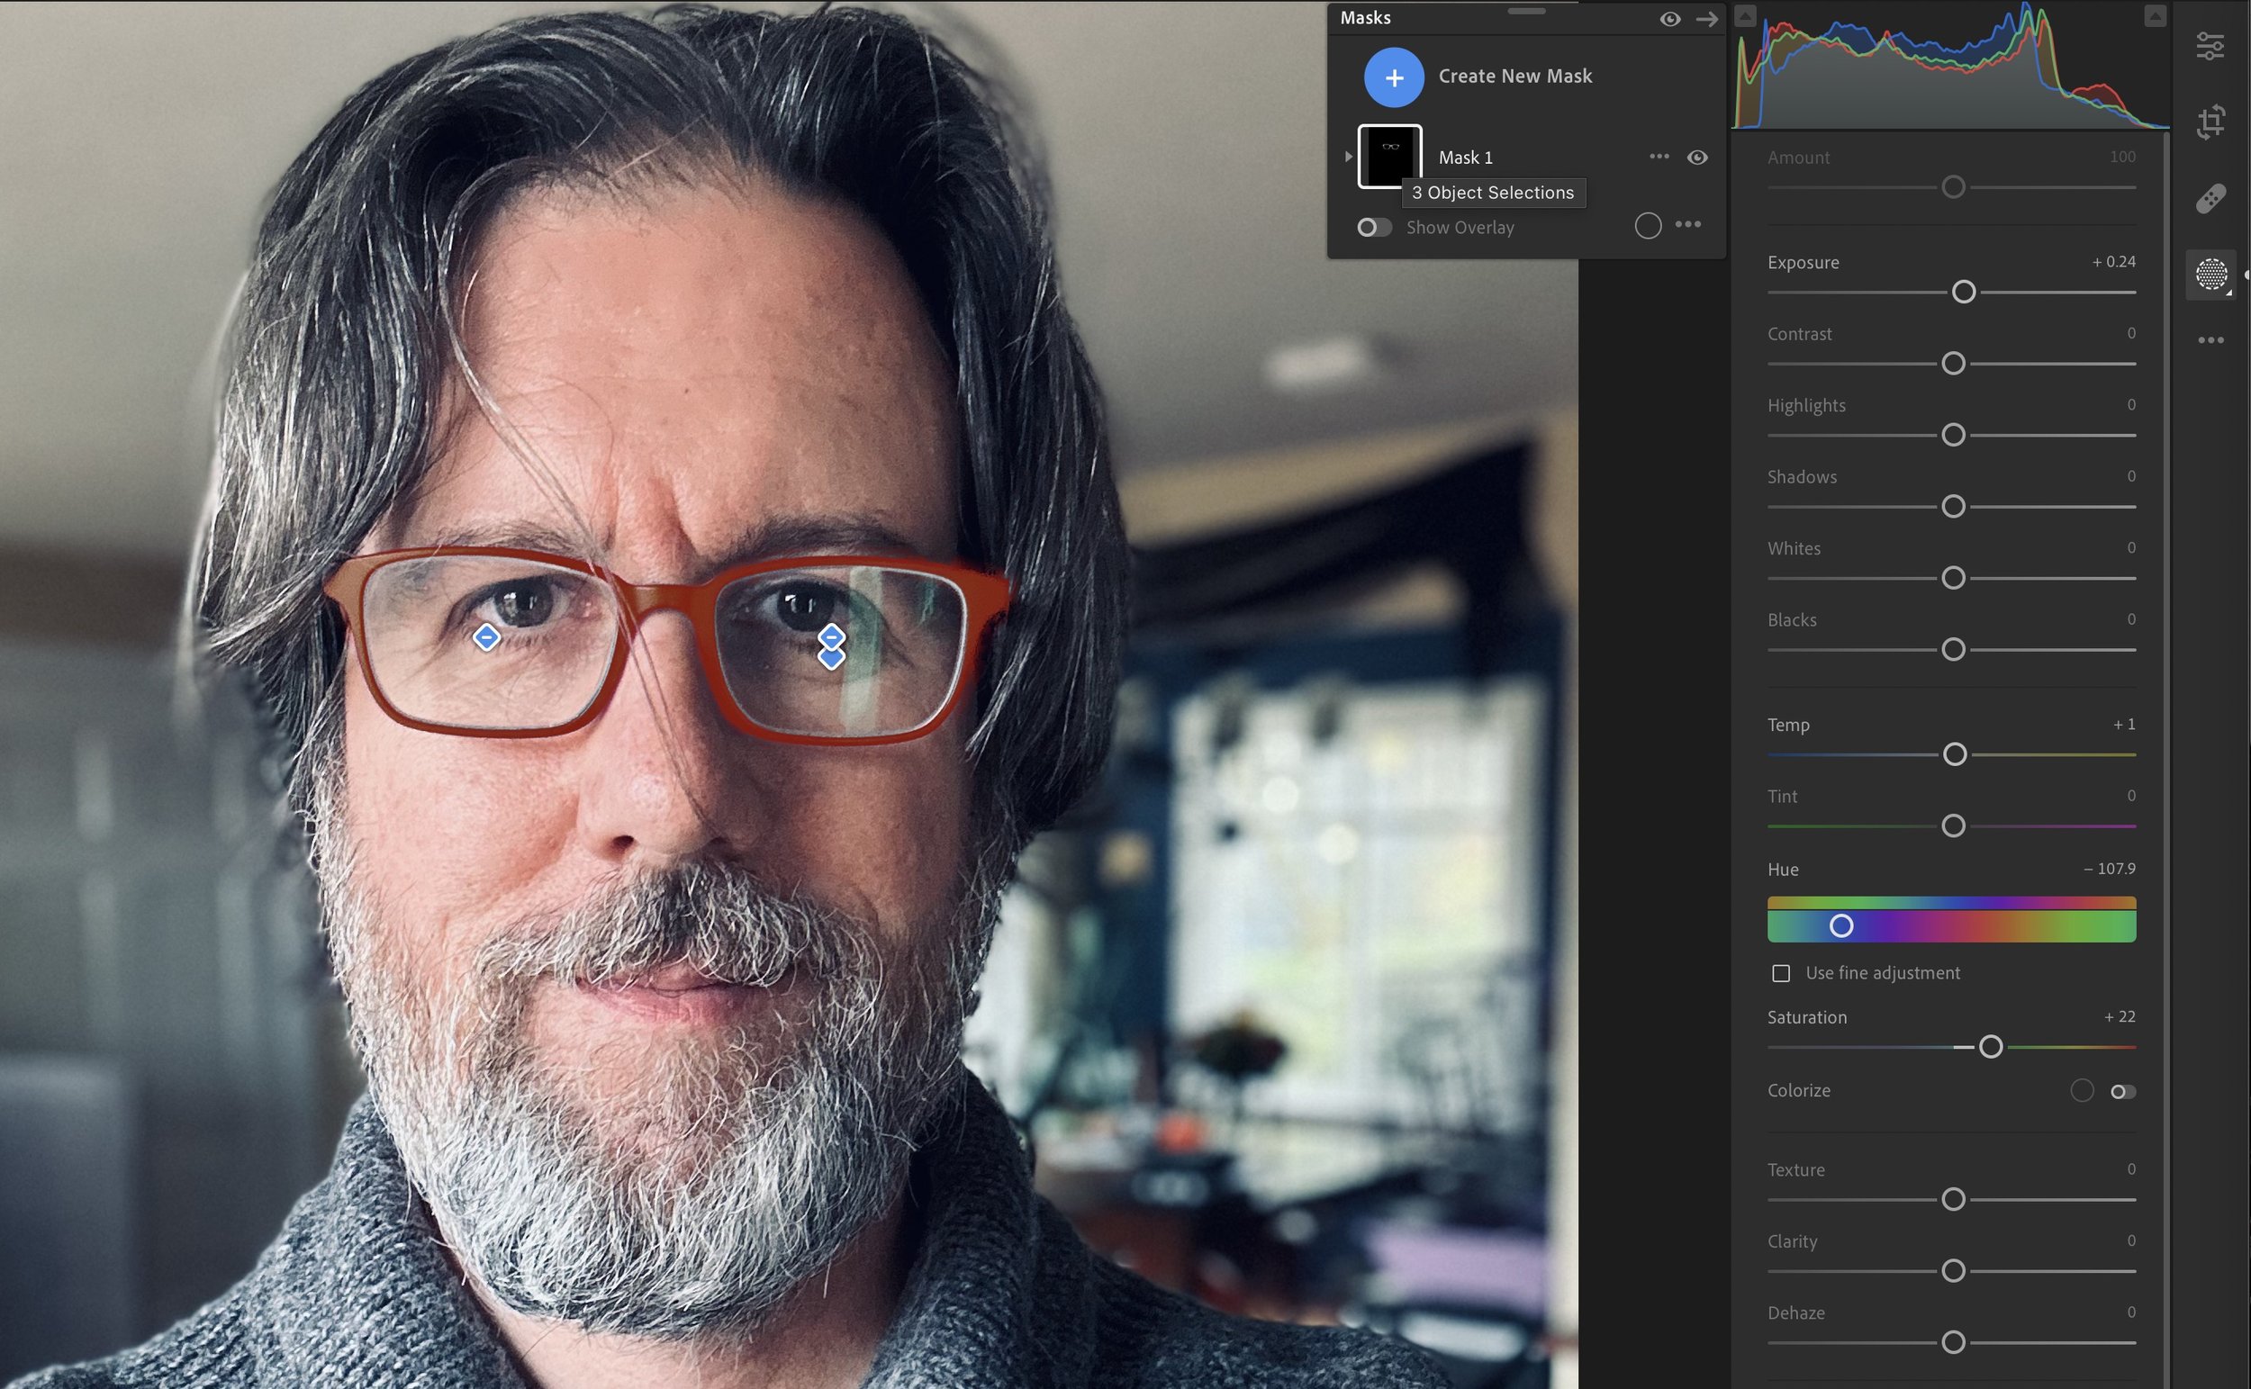Toggle the Show Overlay switch
Viewport: 2251px width, 1389px height.
pyautogui.click(x=1375, y=227)
